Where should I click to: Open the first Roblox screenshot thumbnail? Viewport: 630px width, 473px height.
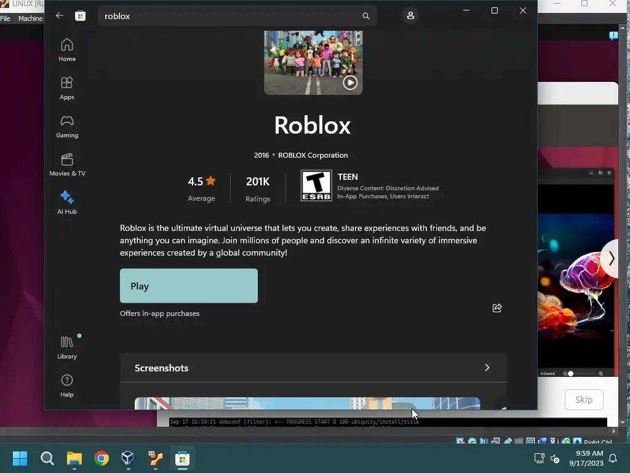tap(308, 403)
